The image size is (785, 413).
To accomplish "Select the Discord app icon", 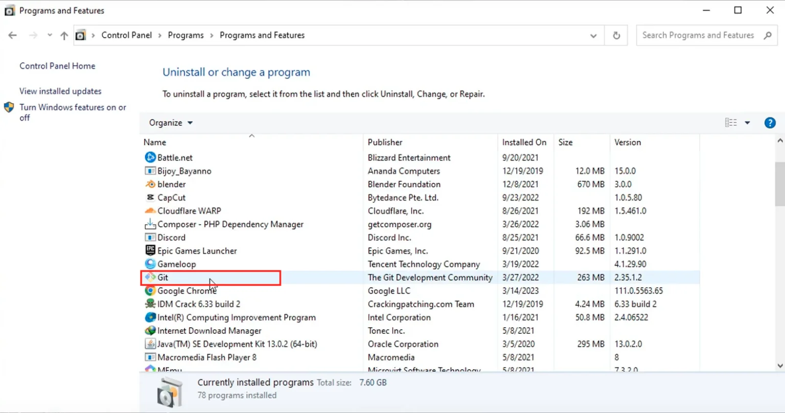I will click(150, 237).
